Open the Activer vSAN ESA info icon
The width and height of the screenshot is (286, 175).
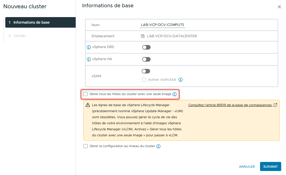click(x=181, y=79)
